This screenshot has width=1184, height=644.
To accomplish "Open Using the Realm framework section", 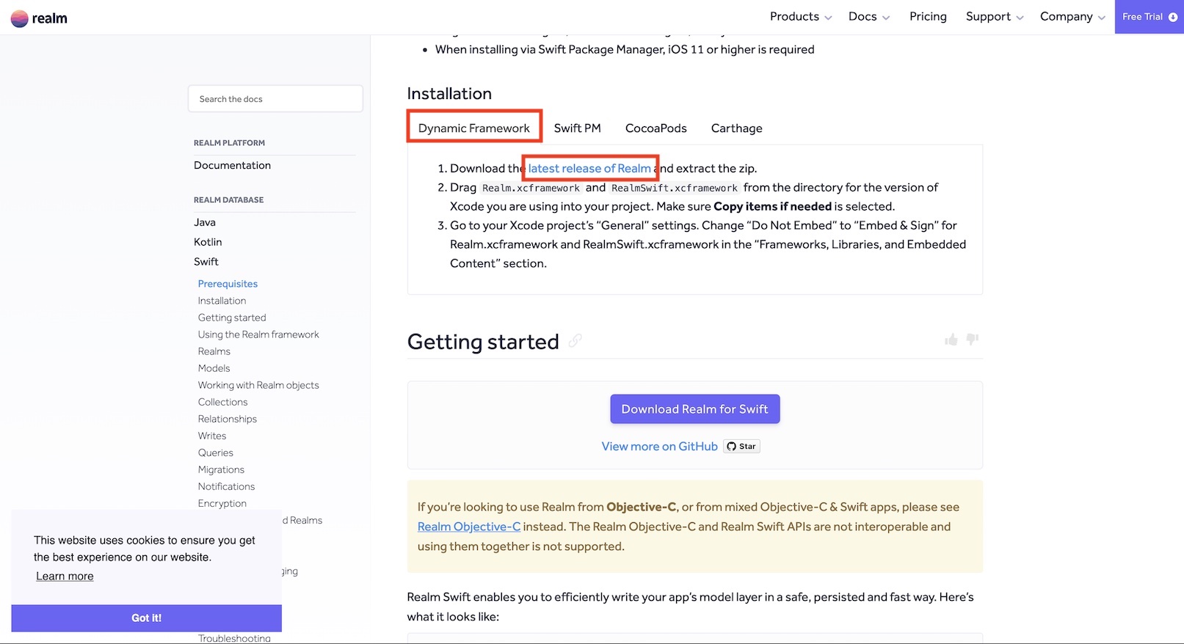I will point(258,334).
